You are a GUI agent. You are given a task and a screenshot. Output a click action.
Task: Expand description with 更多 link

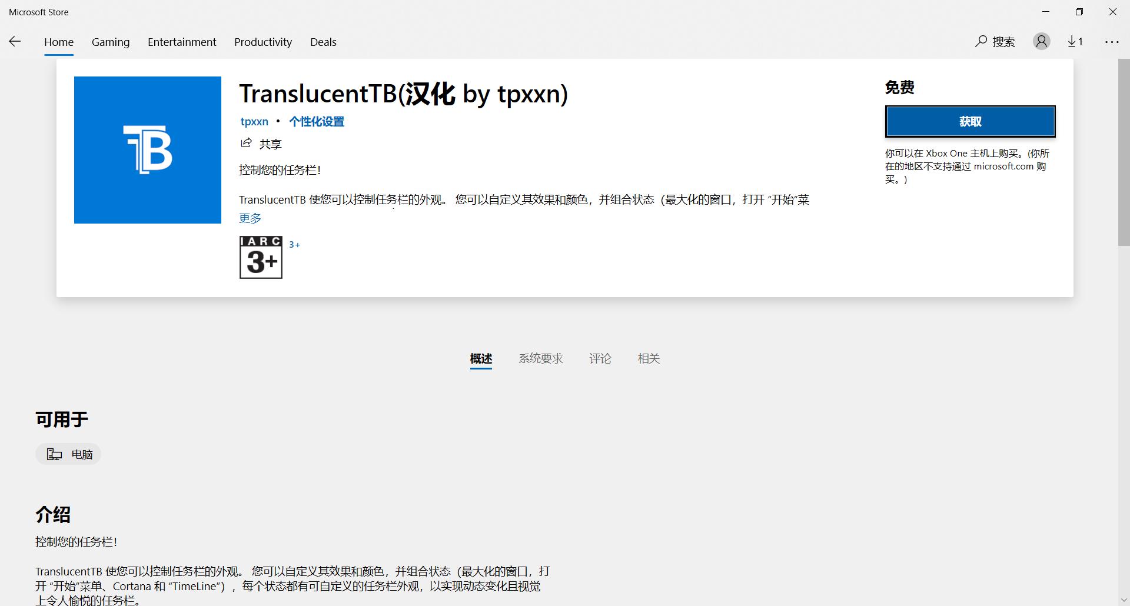[x=250, y=218]
